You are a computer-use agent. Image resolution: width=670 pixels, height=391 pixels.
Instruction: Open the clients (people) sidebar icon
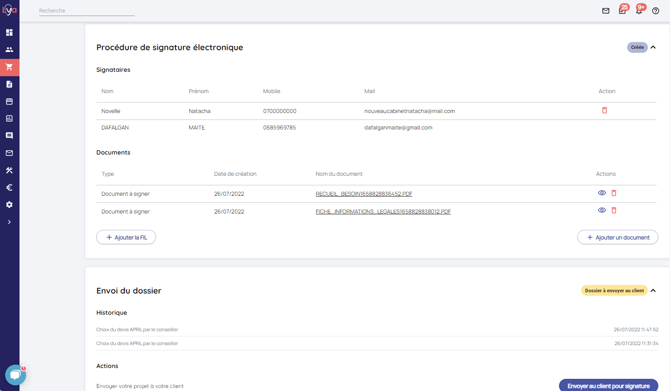(9, 50)
